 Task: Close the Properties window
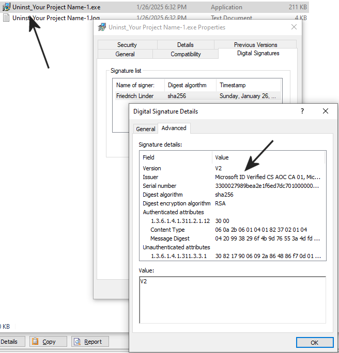coord(294,27)
